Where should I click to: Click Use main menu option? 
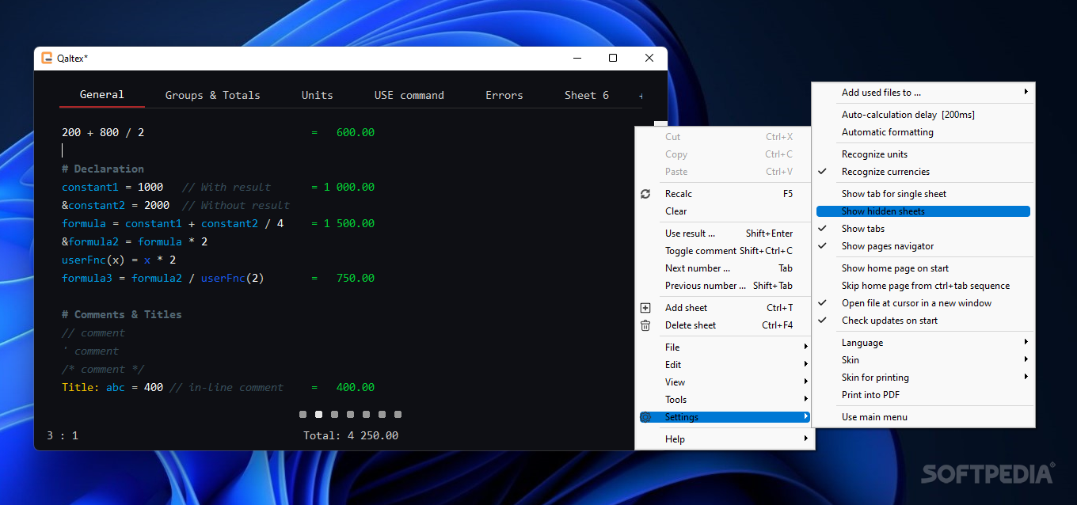923,417
